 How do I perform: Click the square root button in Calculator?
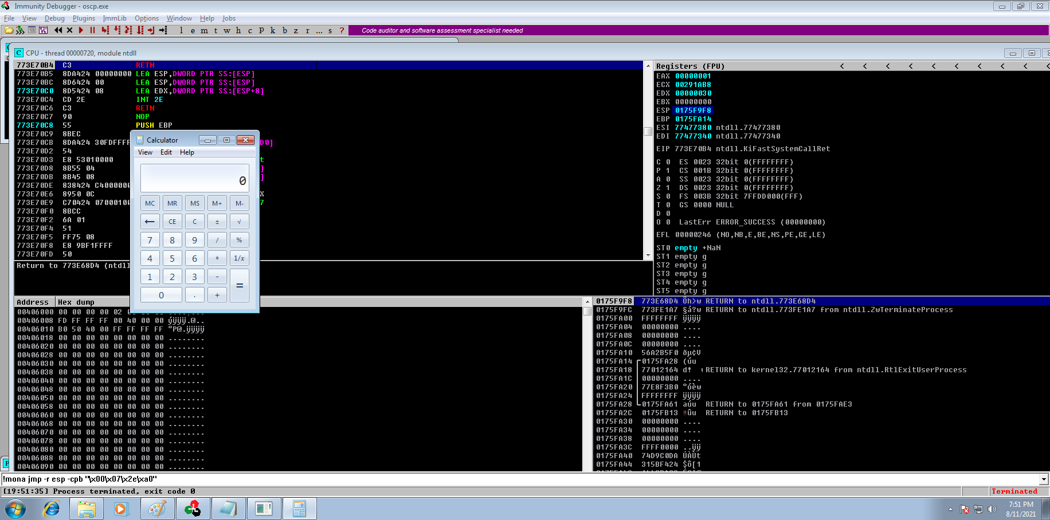pos(240,222)
